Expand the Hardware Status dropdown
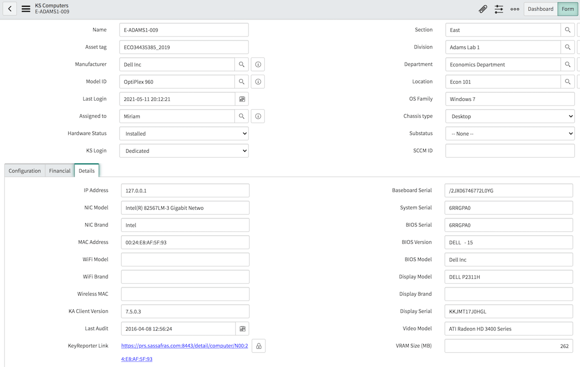The width and height of the screenshot is (580, 367). (184, 134)
